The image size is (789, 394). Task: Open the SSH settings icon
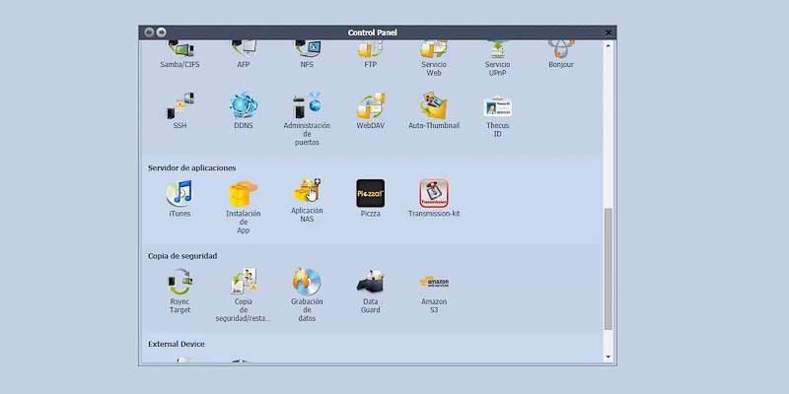180,105
